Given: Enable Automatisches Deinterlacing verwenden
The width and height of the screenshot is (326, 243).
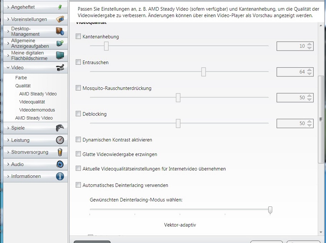Looking at the screenshot, I should tap(78, 185).
